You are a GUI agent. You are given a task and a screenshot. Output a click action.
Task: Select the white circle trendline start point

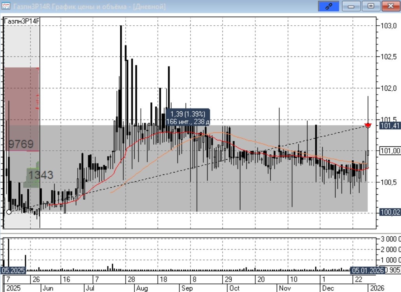(9, 212)
